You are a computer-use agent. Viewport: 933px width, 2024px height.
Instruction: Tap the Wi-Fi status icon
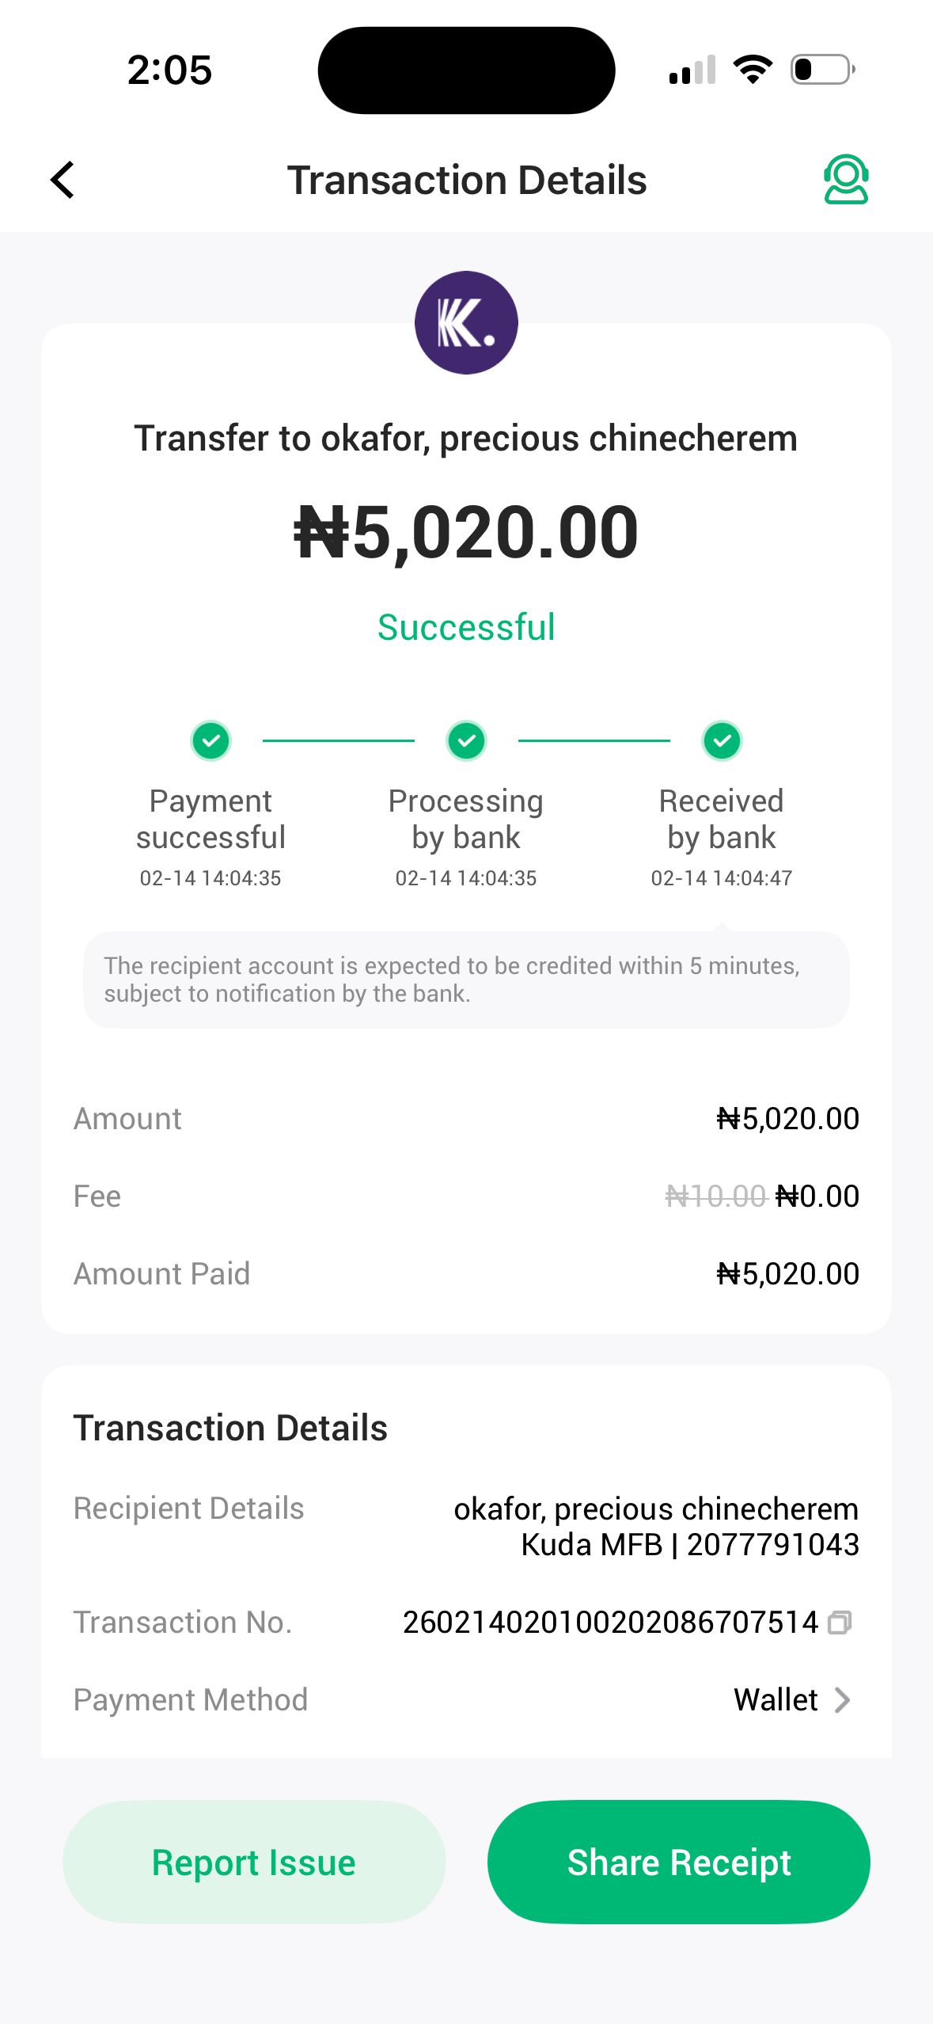pos(753,70)
